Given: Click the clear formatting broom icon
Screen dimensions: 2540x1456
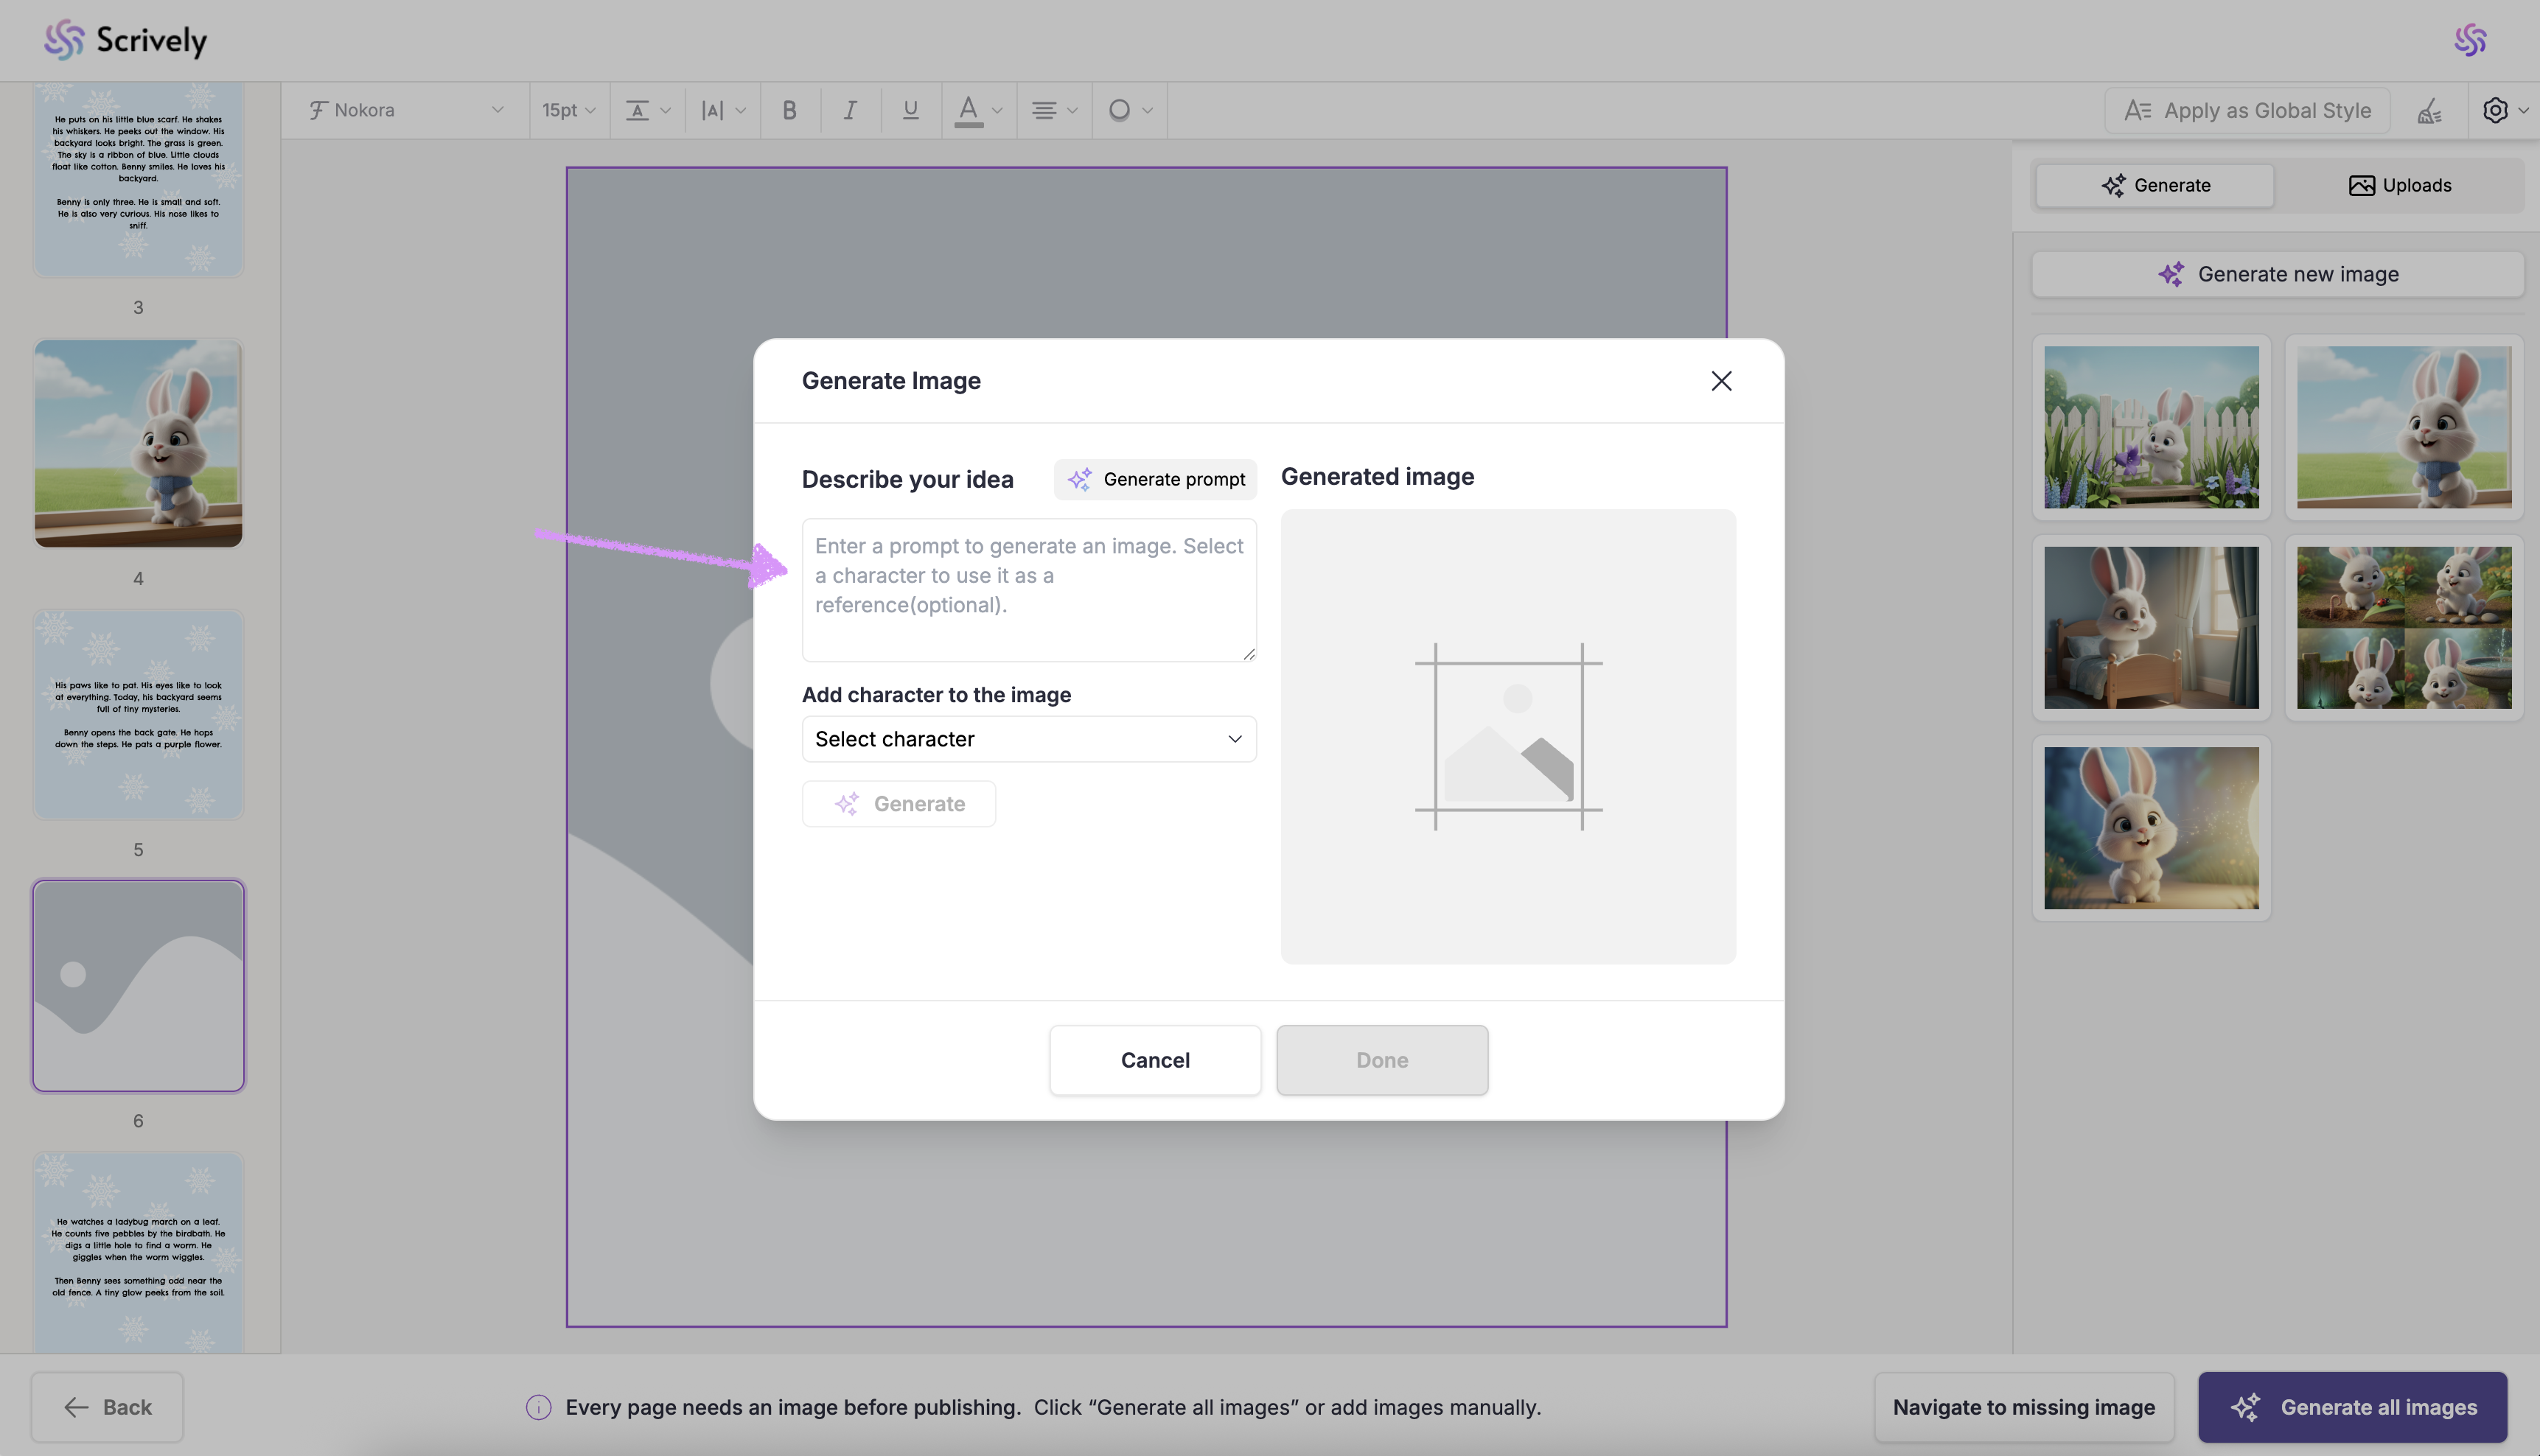Looking at the screenshot, I should (2429, 111).
